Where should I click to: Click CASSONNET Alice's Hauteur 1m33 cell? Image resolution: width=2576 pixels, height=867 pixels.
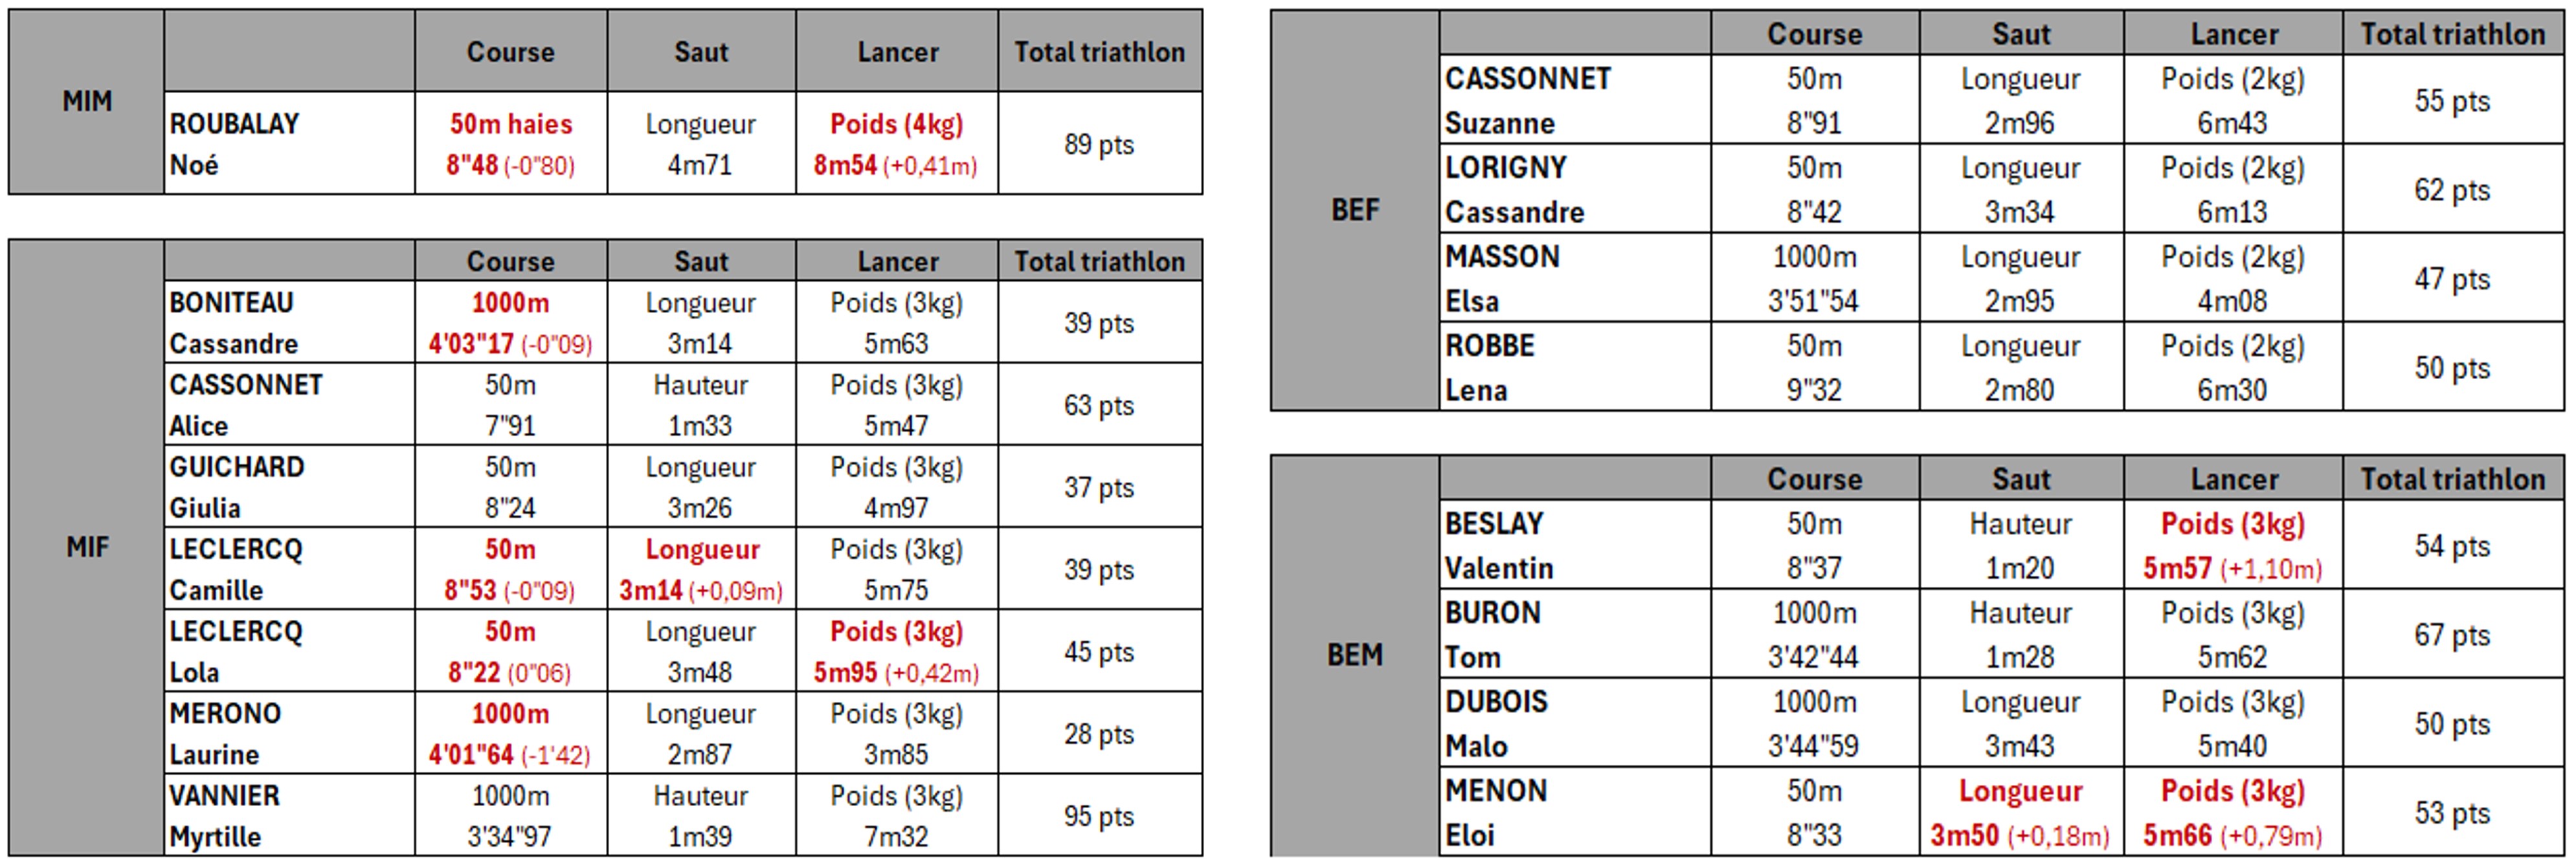(x=700, y=404)
